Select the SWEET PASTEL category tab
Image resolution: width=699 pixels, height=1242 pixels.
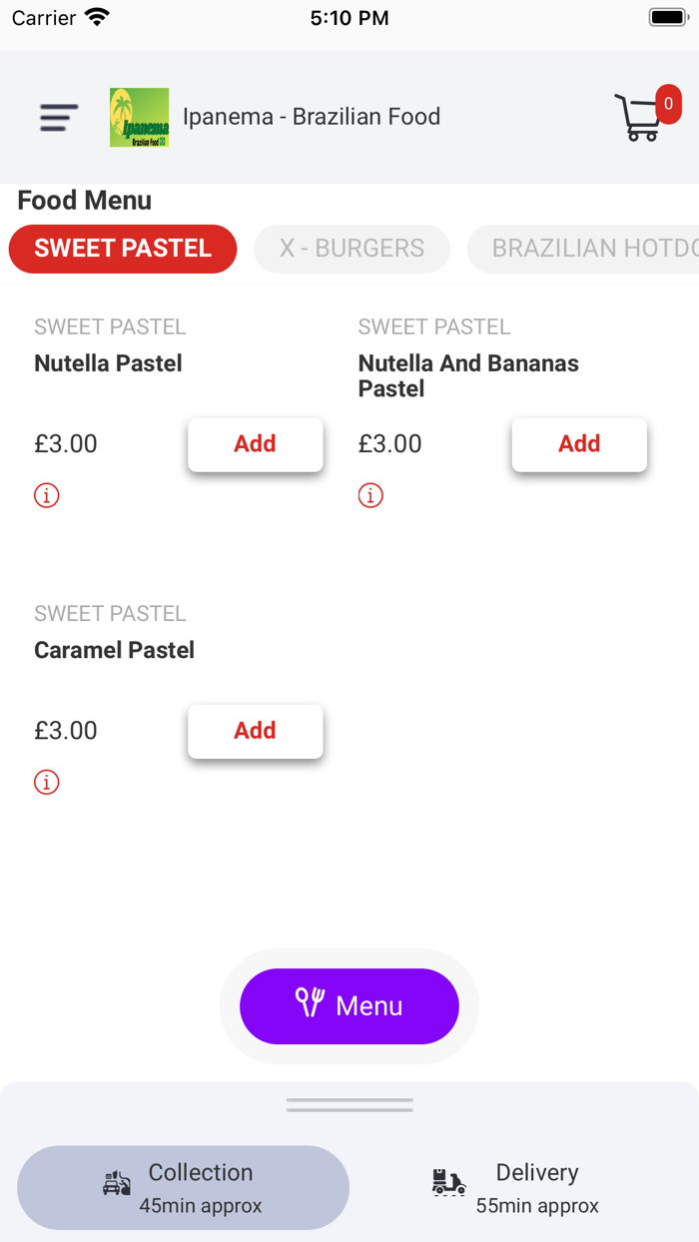click(123, 249)
